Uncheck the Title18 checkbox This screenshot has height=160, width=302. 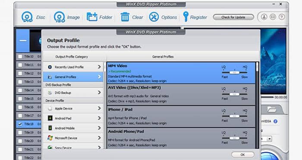coord(20,124)
